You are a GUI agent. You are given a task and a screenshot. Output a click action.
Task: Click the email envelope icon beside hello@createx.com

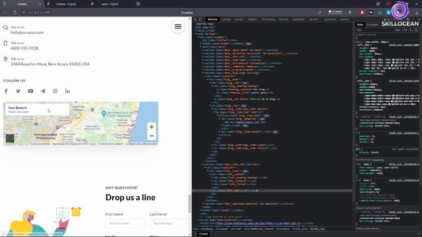(x=5, y=28)
